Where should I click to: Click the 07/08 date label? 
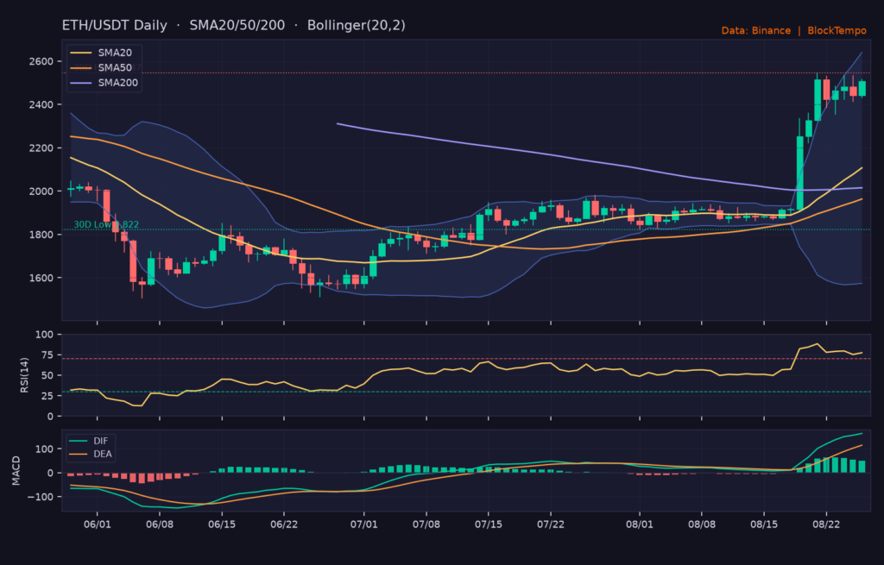426,524
